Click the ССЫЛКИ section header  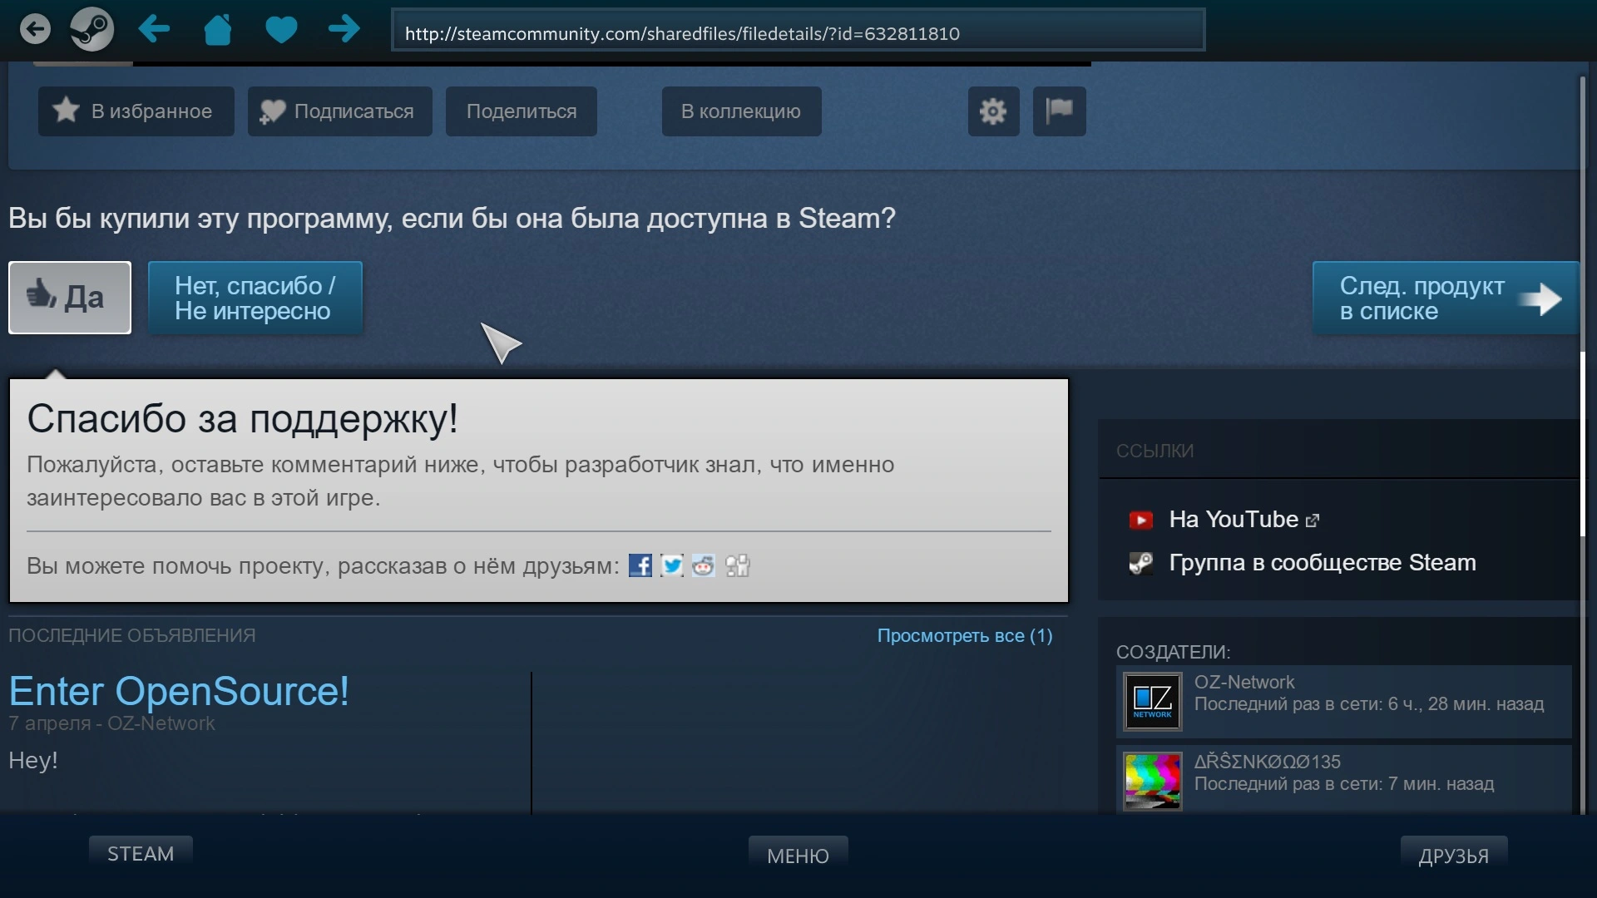click(1154, 451)
